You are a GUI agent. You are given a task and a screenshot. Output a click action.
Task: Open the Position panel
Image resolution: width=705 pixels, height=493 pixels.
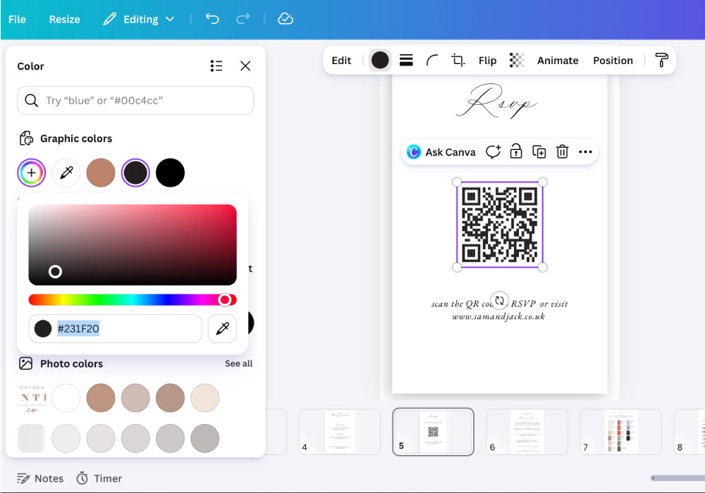(613, 60)
